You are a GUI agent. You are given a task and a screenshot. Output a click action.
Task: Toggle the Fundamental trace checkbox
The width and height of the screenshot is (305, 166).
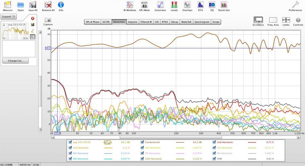point(142,142)
